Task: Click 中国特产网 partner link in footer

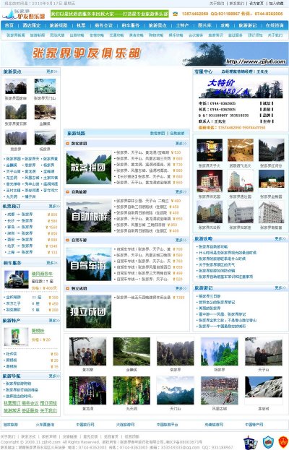Action: coord(254,424)
